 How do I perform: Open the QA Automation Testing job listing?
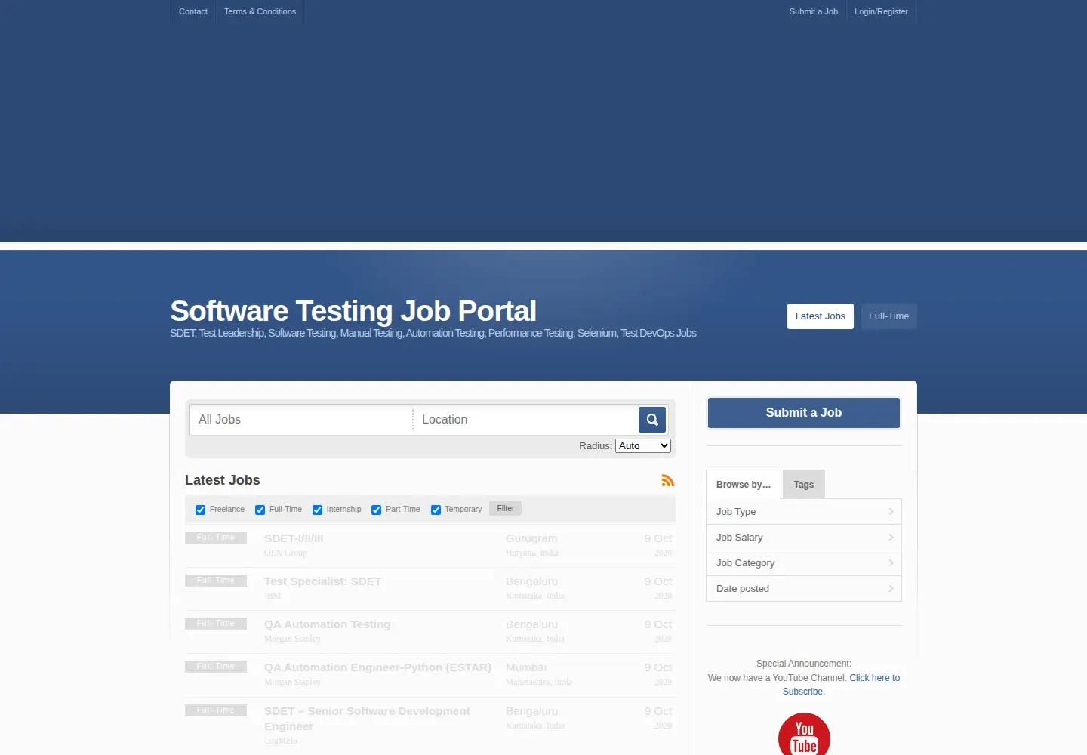pyautogui.click(x=328, y=624)
